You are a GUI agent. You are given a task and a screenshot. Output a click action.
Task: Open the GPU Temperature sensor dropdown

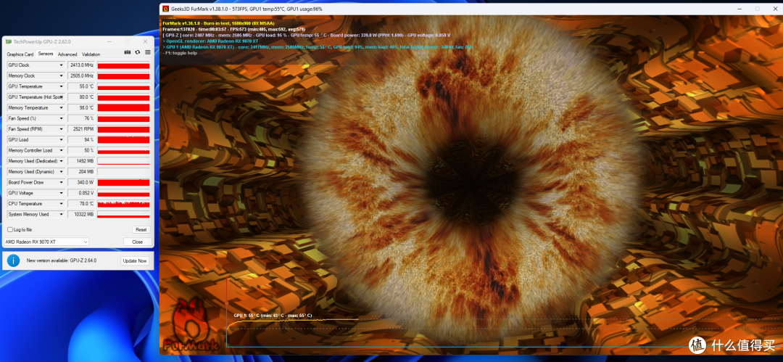tap(62, 86)
